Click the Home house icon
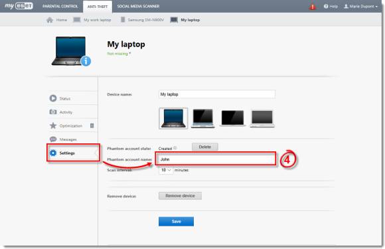Screen dimensions: 385x249 (x=50, y=20)
